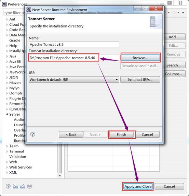The width and height of the screenshot is (189, 196).
Task: Expand the Help tree node
Action: pos(7,46)
